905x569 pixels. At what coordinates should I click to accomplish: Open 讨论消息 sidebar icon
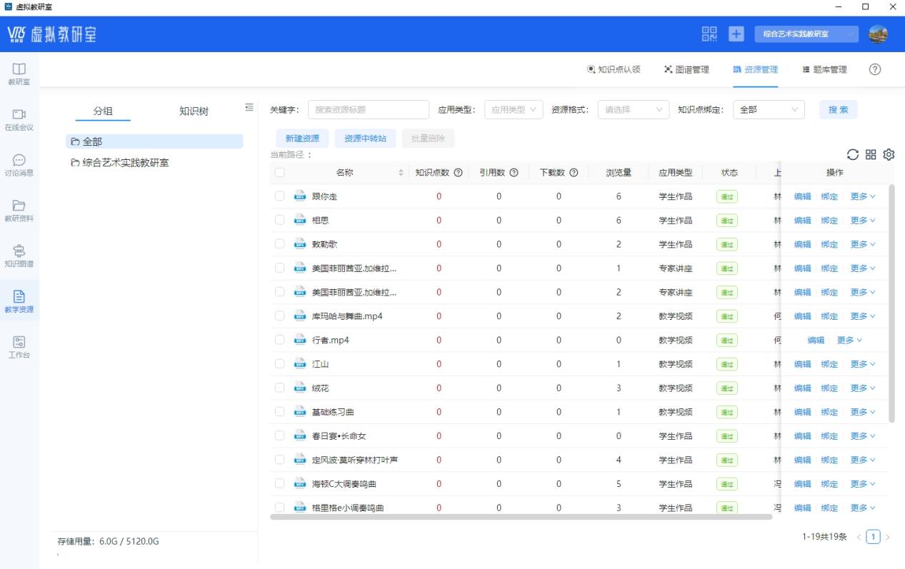click(19, 165)
